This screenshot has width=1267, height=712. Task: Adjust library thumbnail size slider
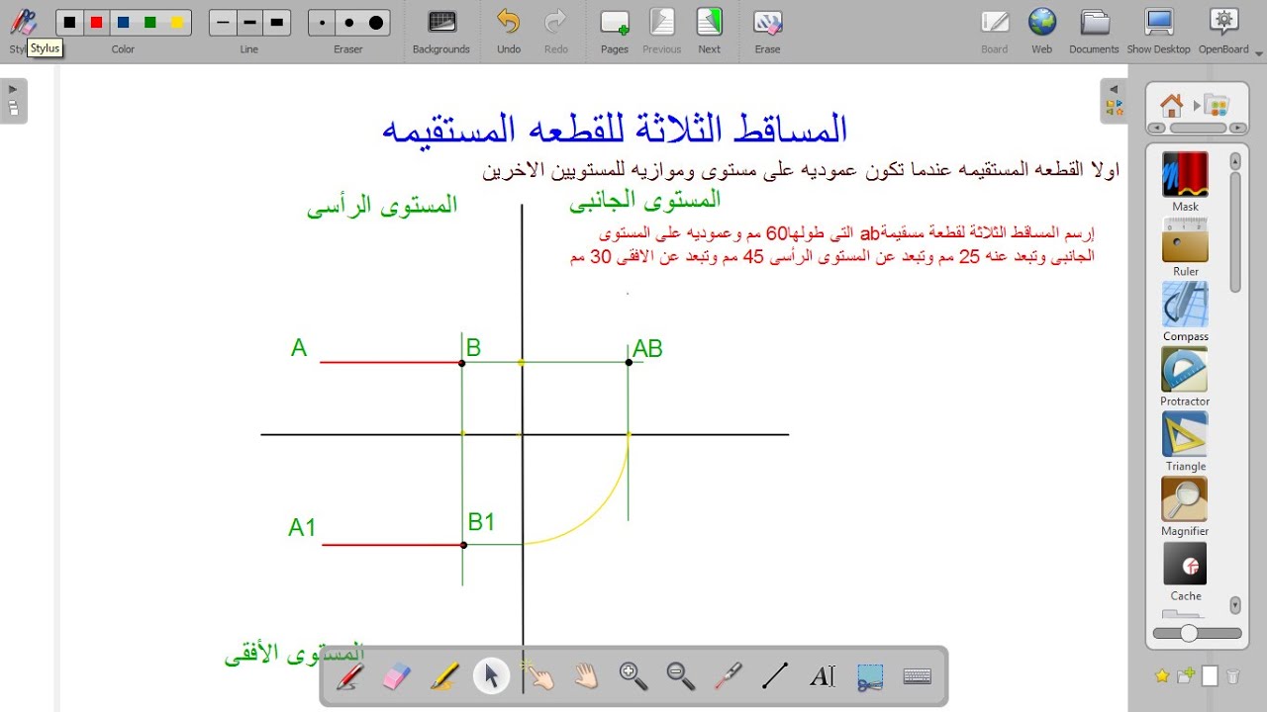click(1189, 633)
